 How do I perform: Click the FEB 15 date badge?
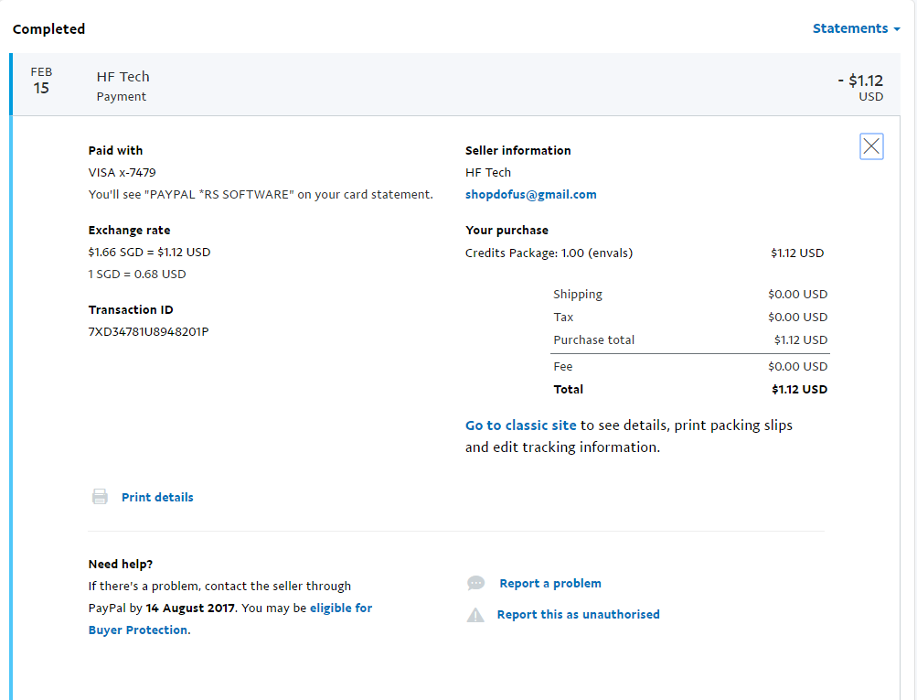41,81
